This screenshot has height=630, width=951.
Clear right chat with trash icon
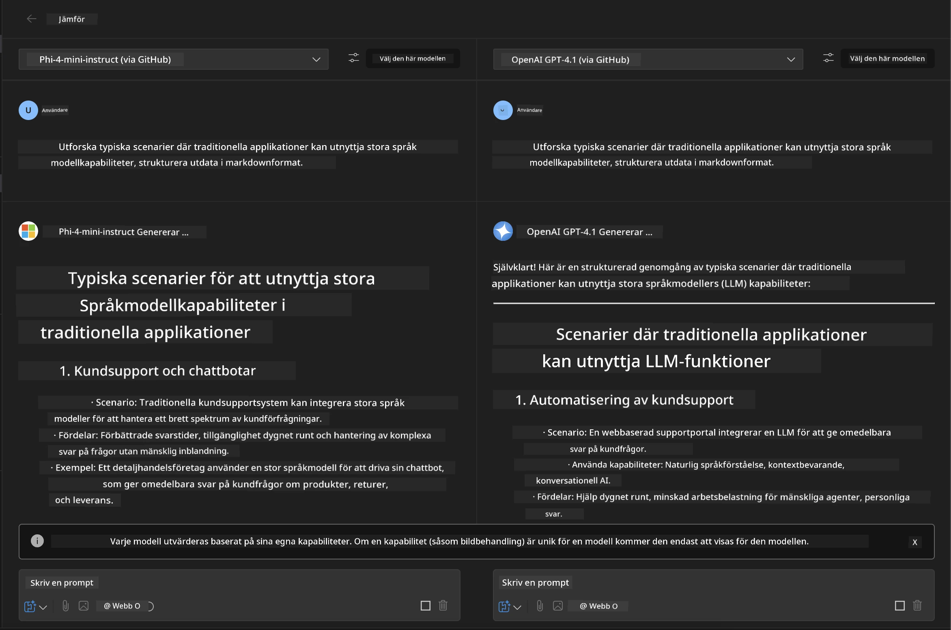(x=917, y=605)
